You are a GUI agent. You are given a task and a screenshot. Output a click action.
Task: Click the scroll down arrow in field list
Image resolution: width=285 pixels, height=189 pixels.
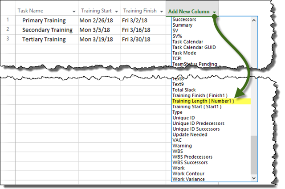point(254,178)
